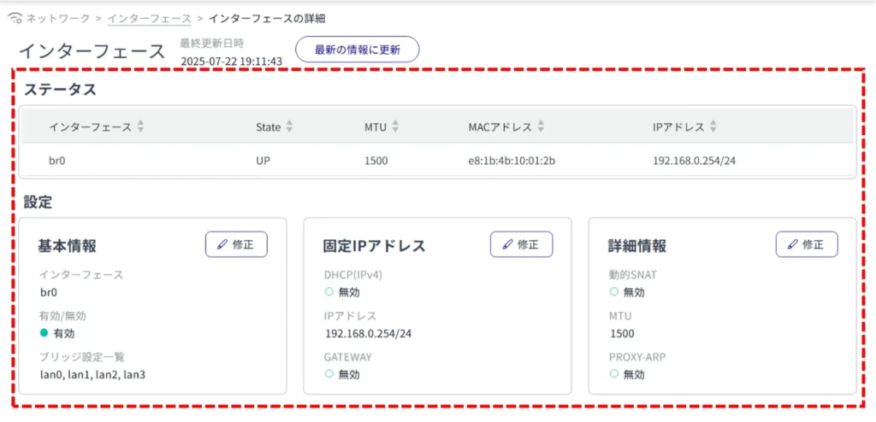The image size is (876, 422).
Task: Click pencil icon in 詳細情報 card
Action: (792, 245)
